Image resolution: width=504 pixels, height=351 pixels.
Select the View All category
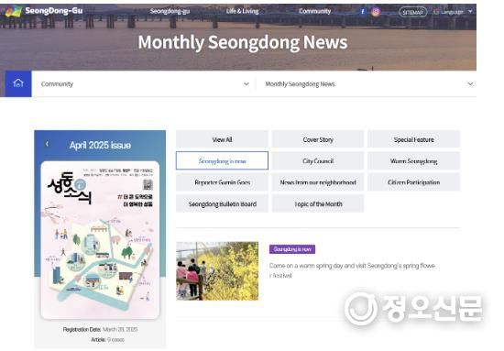click(x=222, y=139)
